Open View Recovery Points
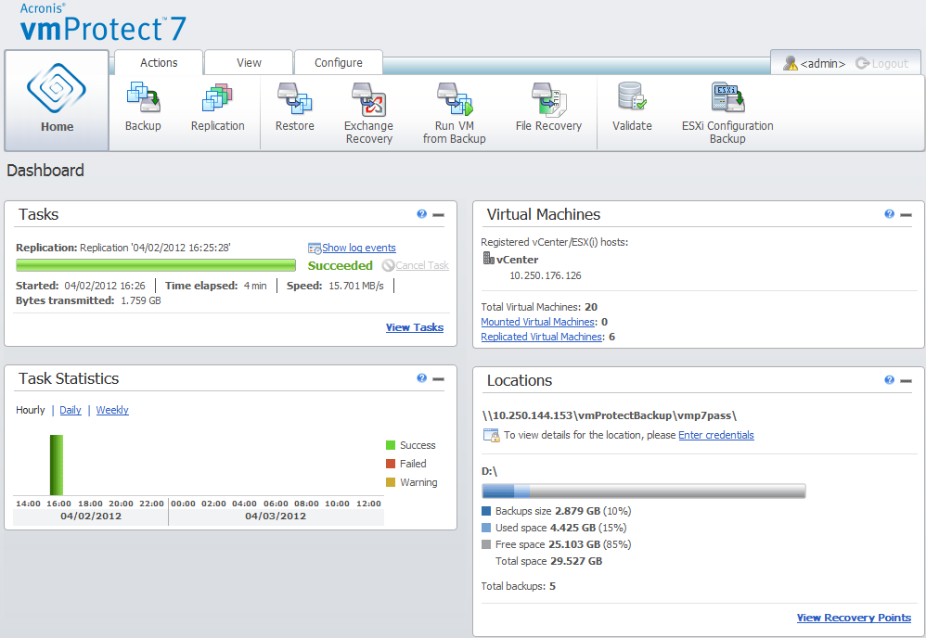 [854, 618]
